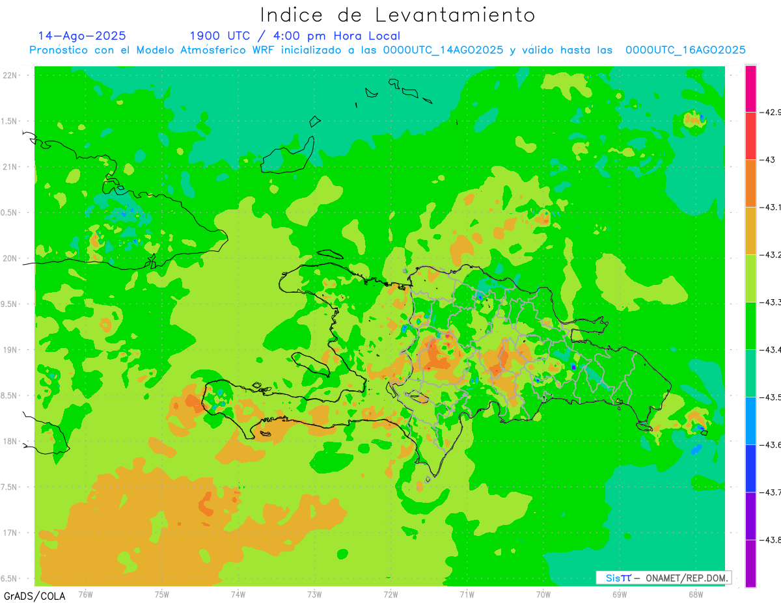This screenshot has width=781, height=603.
Task: Click the "70W" longitude axis label
Action: [x=543, y=595]
